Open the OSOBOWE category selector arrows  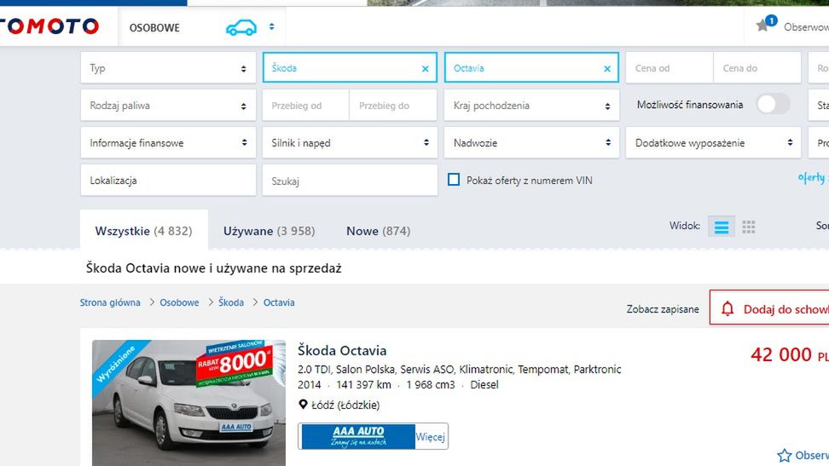pos(271,26)
